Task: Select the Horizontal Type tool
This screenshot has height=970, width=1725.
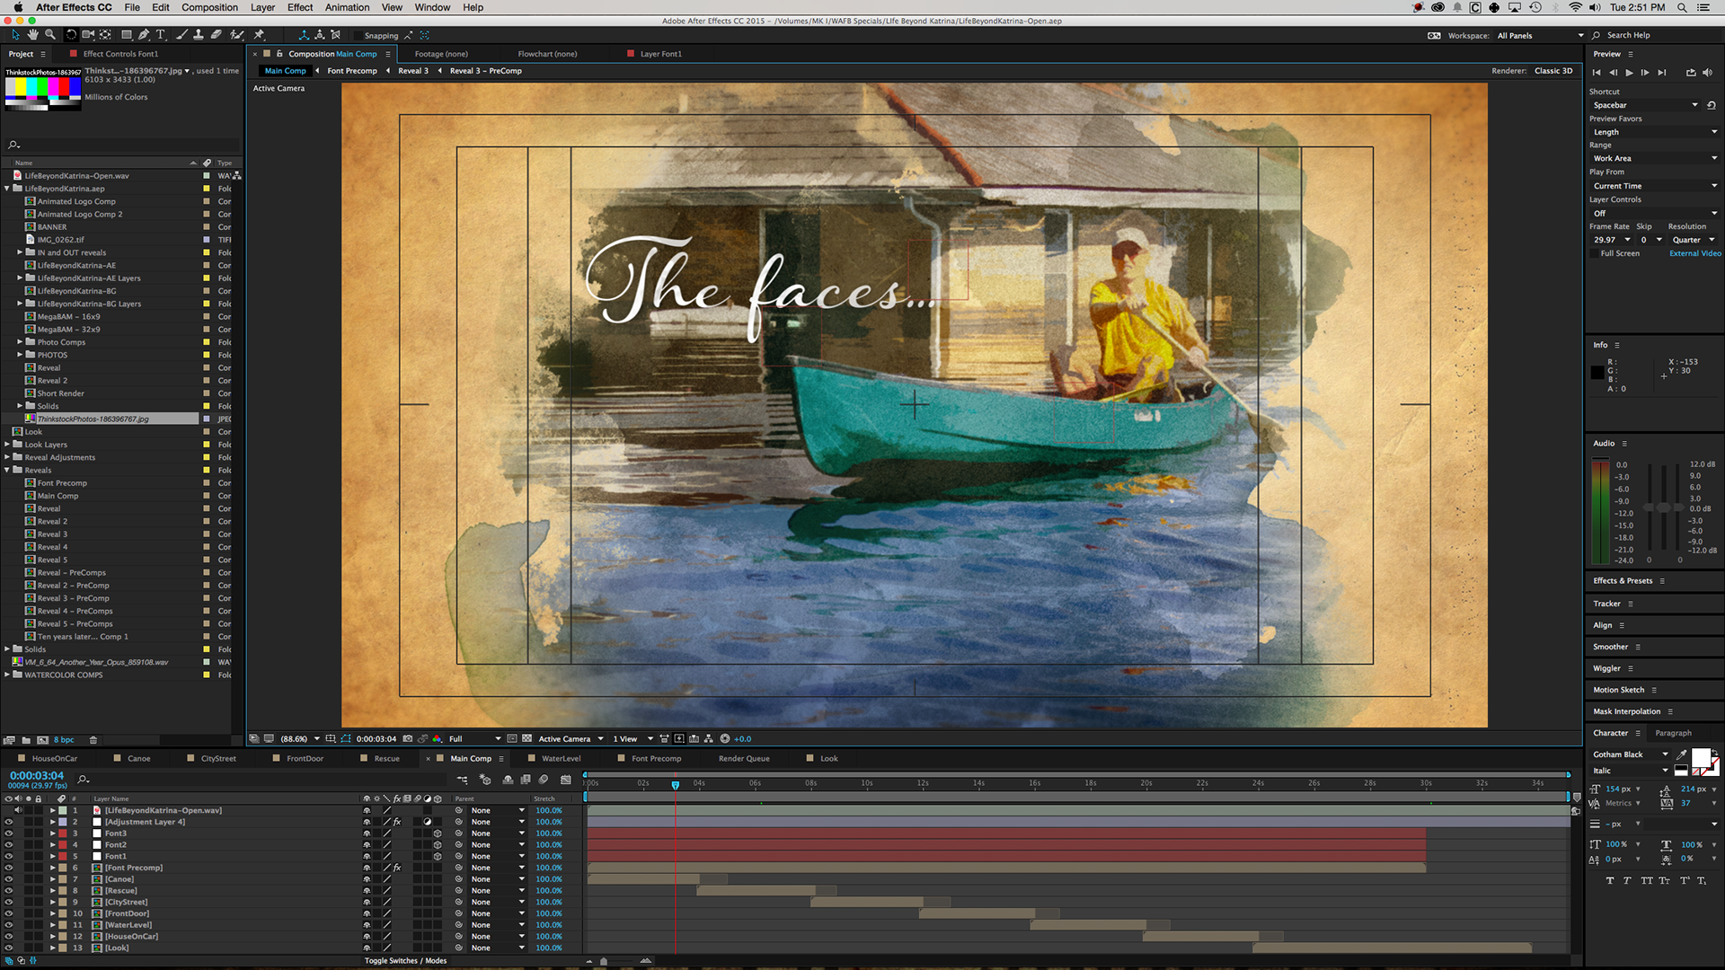Action: (x=161, y=35)
